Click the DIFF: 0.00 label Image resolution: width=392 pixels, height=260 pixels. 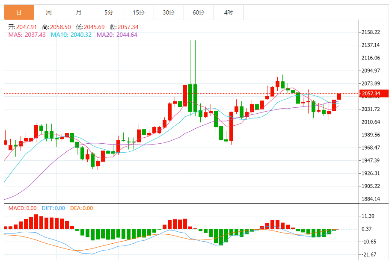coord(53,208)
